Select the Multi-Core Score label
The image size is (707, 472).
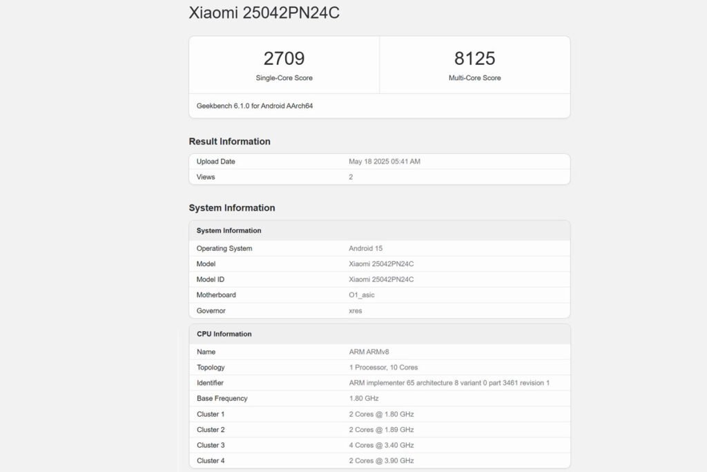[474, 78]
